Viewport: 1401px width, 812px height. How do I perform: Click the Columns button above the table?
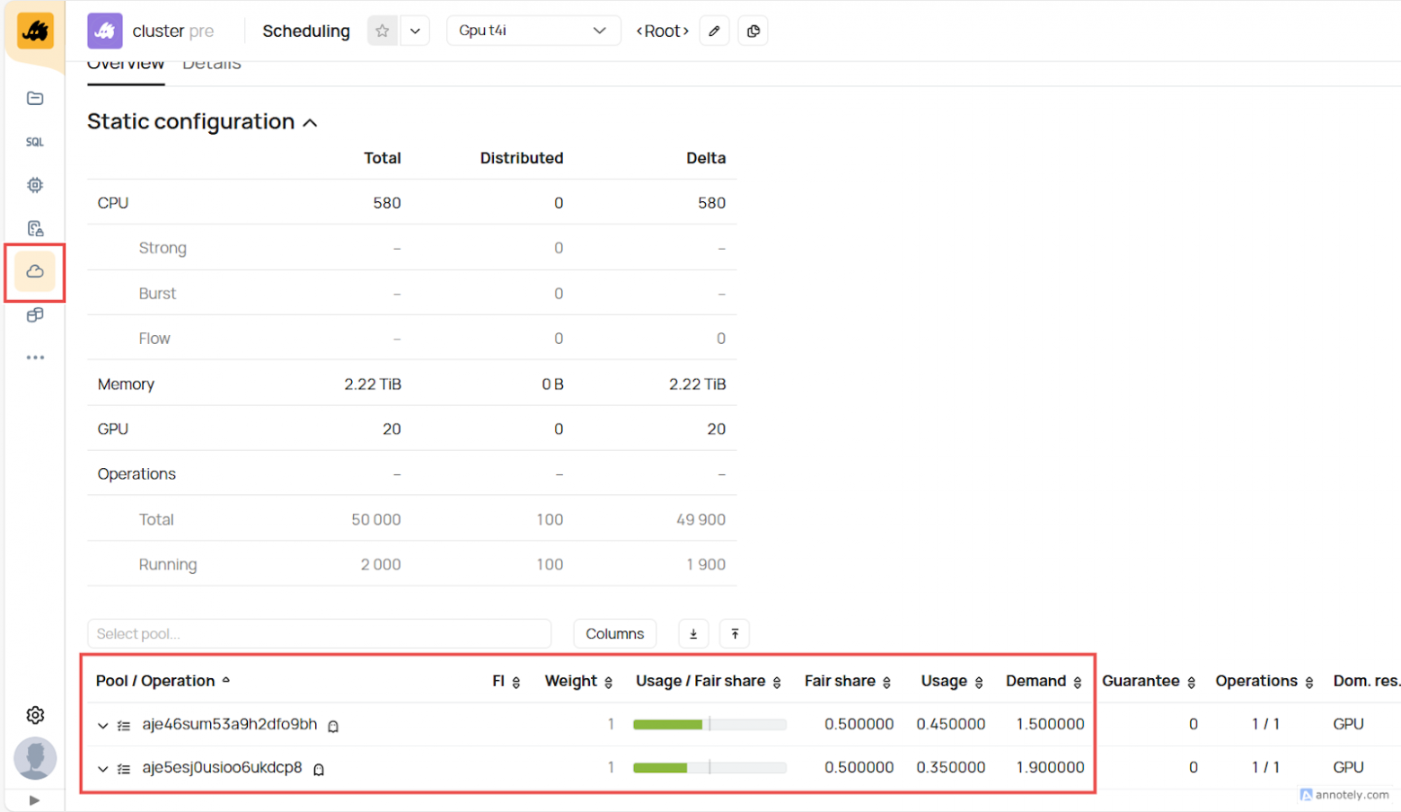pos(614,633)
